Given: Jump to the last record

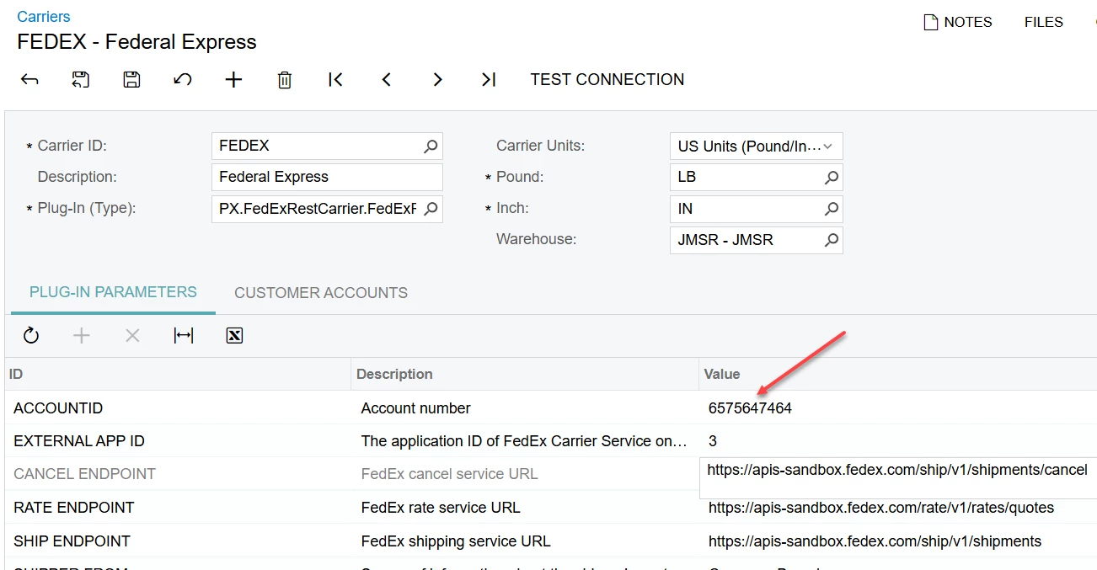Looking at the screenshot, I should [x=489, y=80].
